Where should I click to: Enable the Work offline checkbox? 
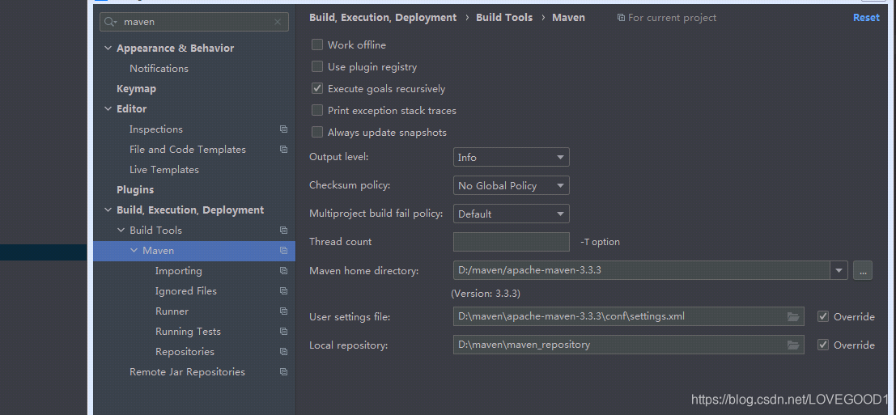tap(317, 45)
